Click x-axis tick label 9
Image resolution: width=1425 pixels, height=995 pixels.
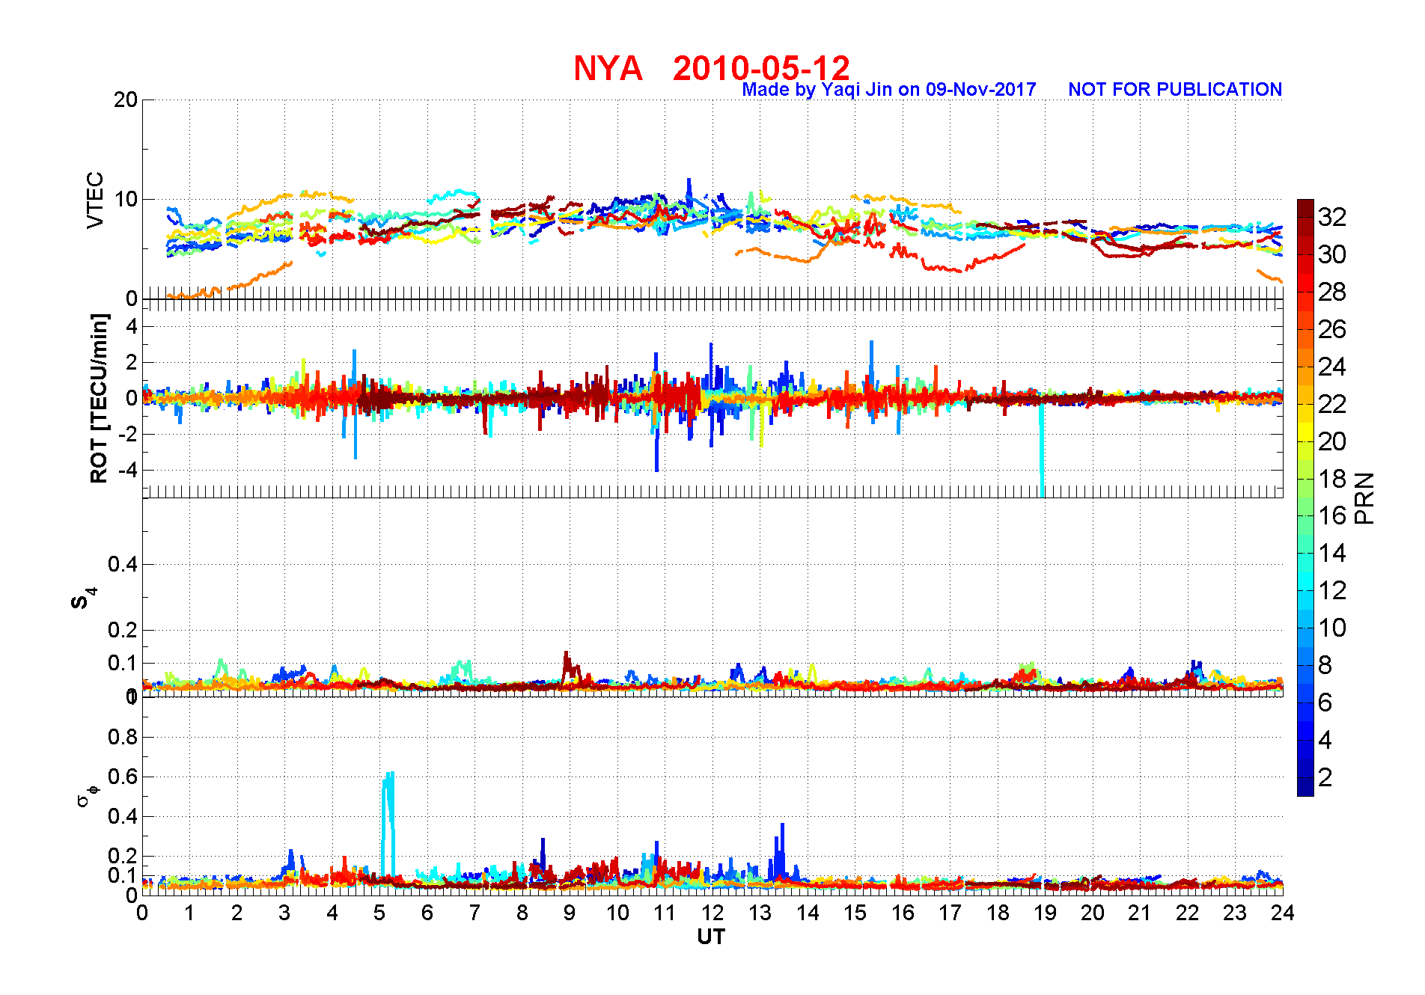[570, 913]
